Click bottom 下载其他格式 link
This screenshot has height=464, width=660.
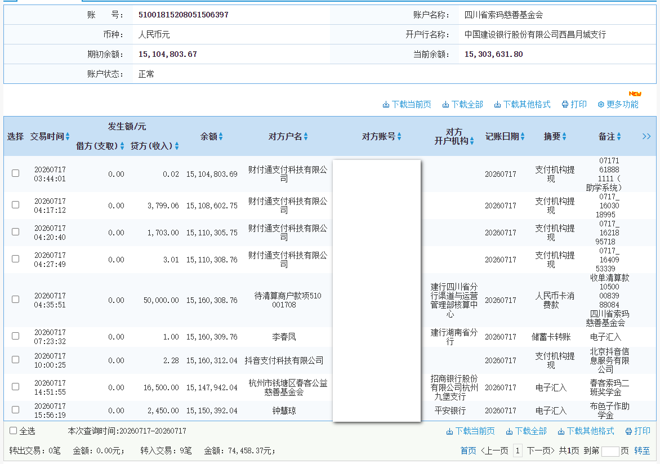[586, 431]
